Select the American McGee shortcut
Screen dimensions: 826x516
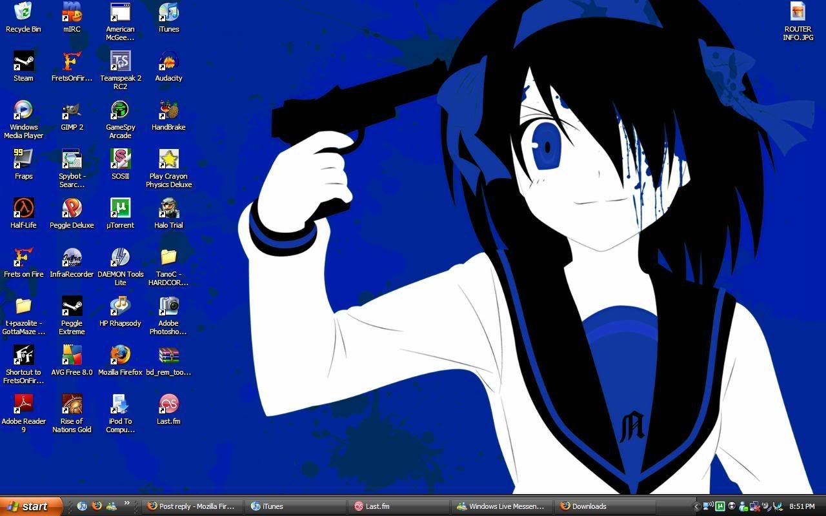point(120,21)
